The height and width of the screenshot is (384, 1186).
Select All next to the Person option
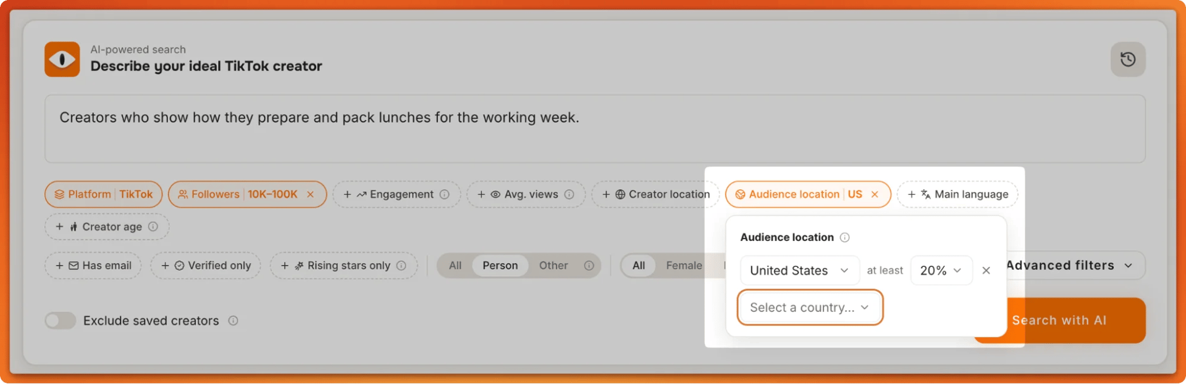click(x=455, y=266)
